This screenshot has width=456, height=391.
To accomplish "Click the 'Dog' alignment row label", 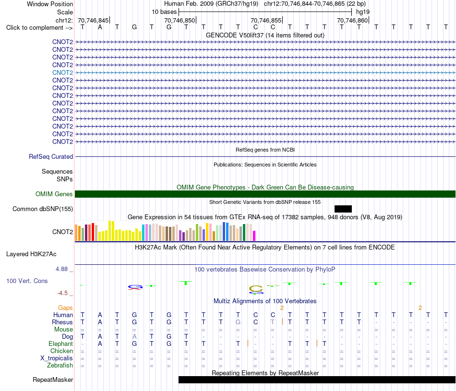I will coord(67,337).
